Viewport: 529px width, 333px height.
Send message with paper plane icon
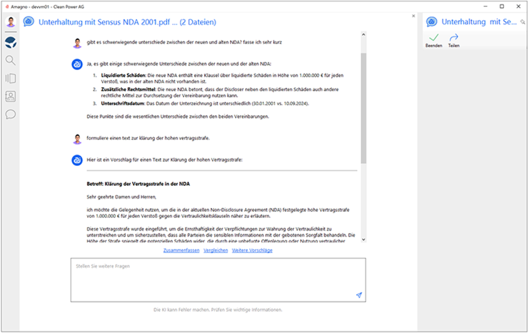click(359, 295)
